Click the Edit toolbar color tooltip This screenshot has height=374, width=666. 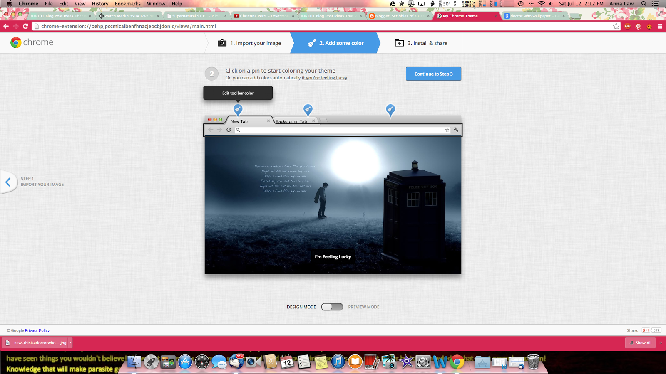(x=238, y=93)
